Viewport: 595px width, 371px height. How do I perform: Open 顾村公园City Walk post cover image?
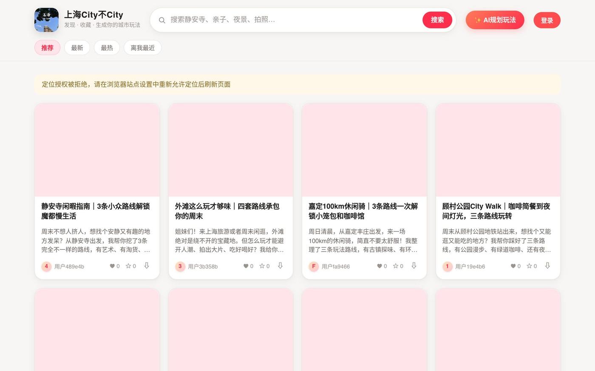tap(498, 150)
